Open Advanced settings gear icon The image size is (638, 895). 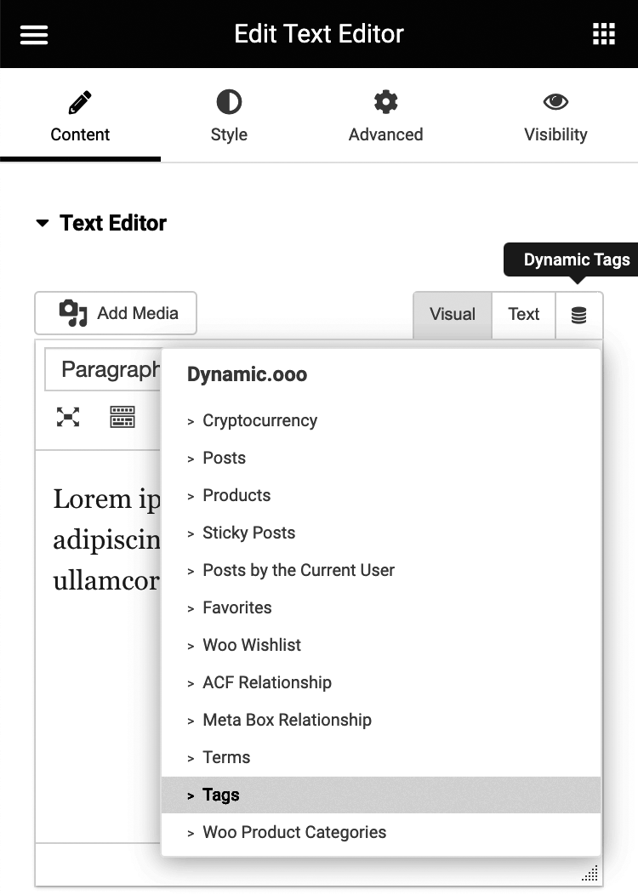(385, 101)
